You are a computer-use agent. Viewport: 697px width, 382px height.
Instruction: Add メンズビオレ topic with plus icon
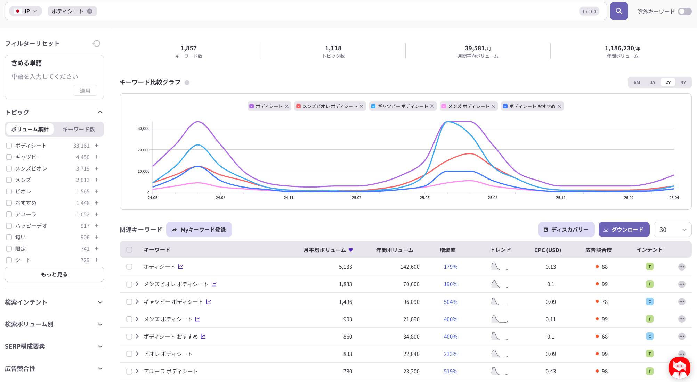[97, 168]
